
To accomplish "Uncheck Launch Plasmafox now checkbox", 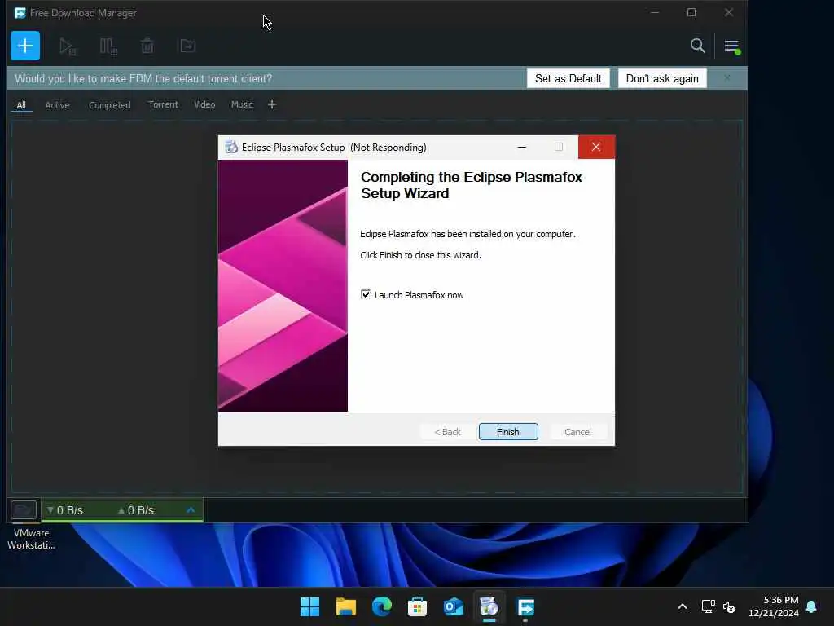I will 366,294.
